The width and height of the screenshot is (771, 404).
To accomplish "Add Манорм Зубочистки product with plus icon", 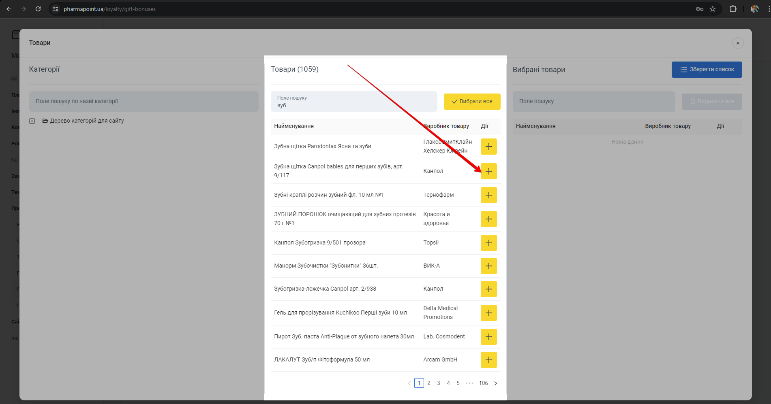I will click(488, 266).
